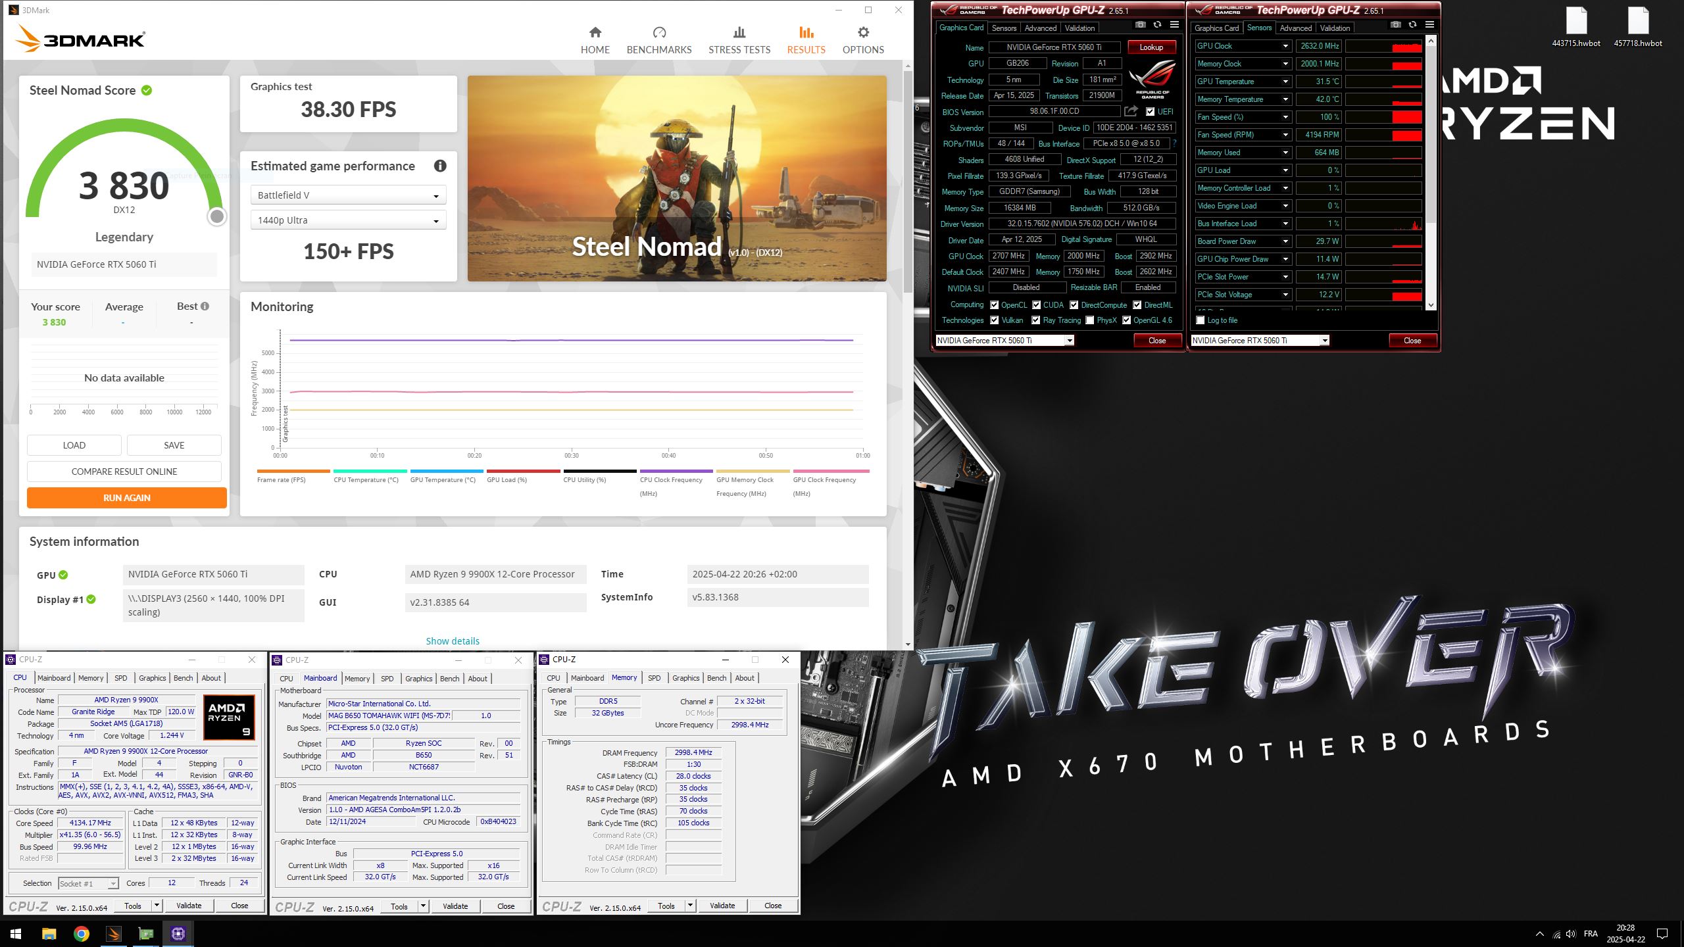This screenshot has width=1684, height=947.
Task: Toggle the UEFI checkbox in GPU-Z
Action: [x=1150, y=111]
